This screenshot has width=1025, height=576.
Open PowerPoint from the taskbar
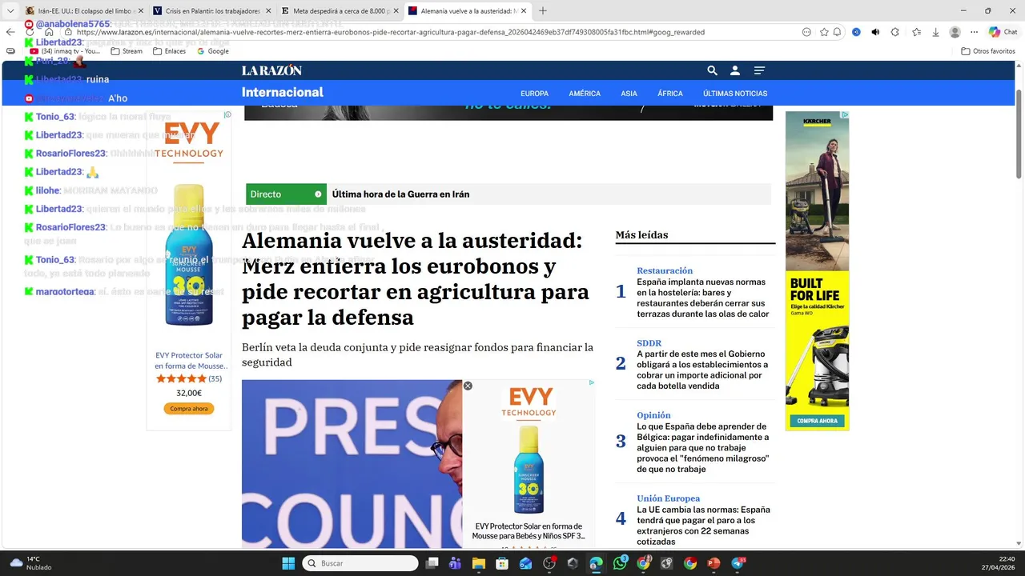713,563
